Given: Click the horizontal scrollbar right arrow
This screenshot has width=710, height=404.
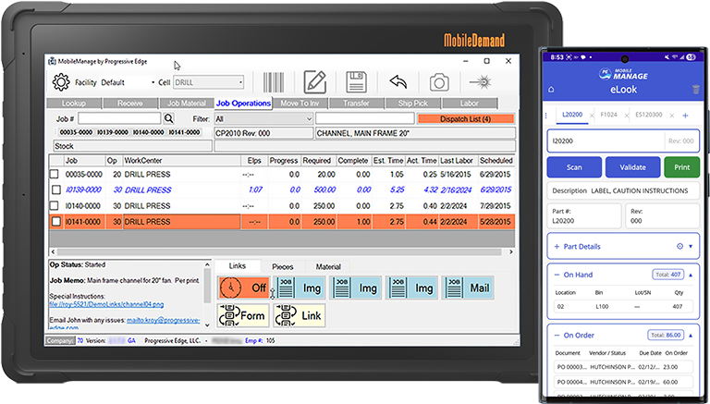Looking at the screenshot, I should pyautogui.click(x=510, y=251).
